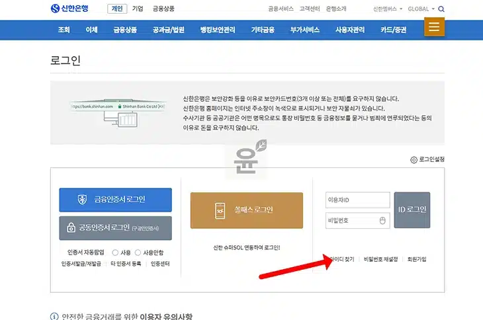Click the 금융인증서 로그인 button
The width and height of the screenshot is (483, 320).
tap(116, 200)
